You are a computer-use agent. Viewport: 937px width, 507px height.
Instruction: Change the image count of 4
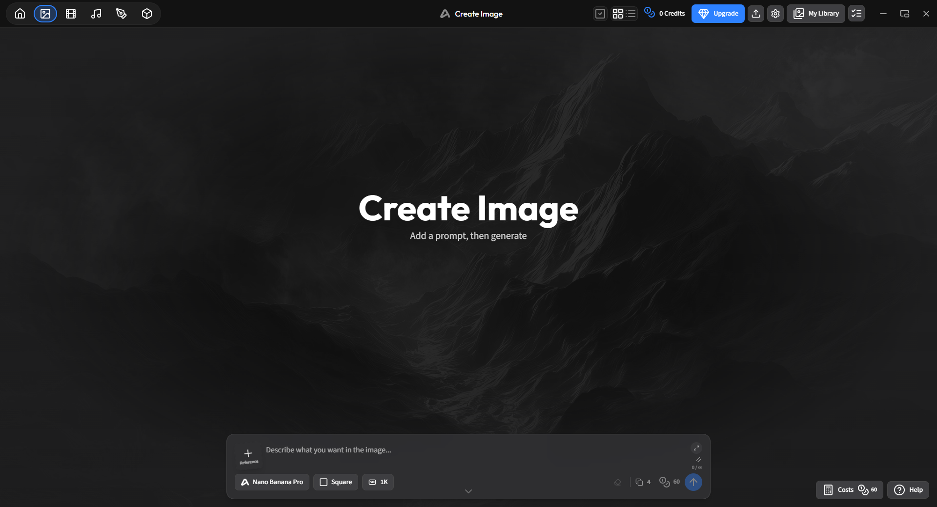coord(643,482)
